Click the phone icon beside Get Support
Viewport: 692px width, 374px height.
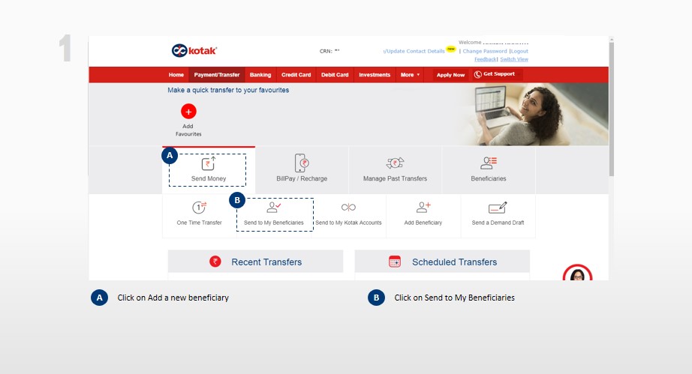pos(477,74)
